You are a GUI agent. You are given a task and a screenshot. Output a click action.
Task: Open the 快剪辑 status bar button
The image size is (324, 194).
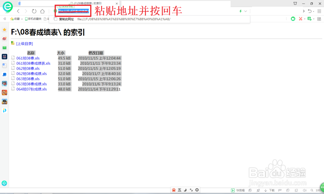pos(238,190)
